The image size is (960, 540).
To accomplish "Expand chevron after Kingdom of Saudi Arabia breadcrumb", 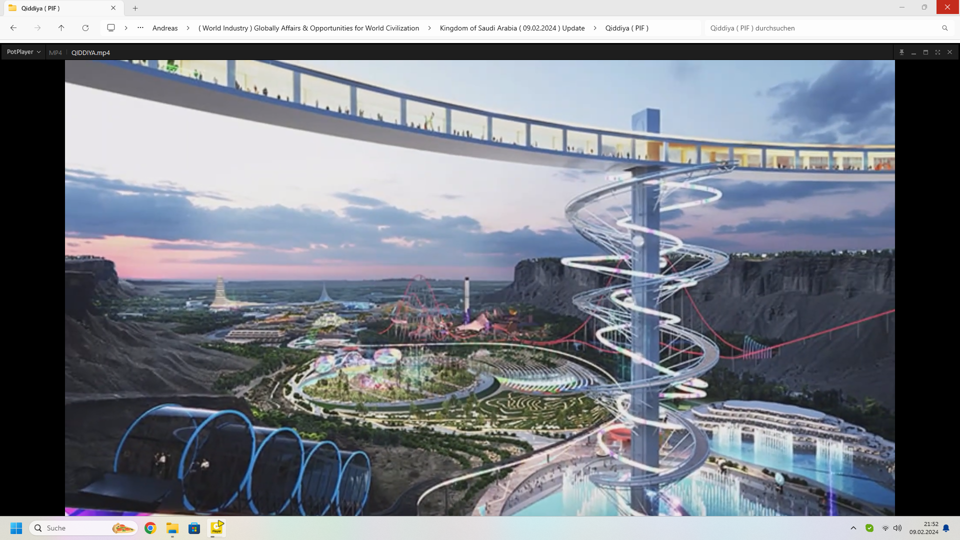I will [595, 28].
